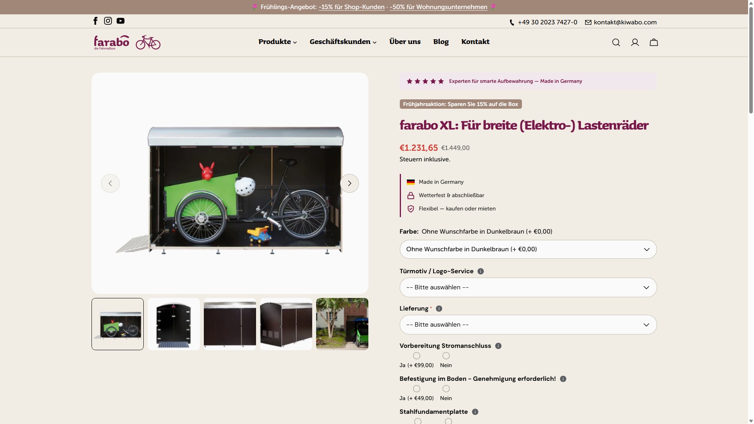Viewport: 754px width, 424px height.
Task: Select Ja for Vorbereitung Stromanschluss
Action: pos(417,356)
